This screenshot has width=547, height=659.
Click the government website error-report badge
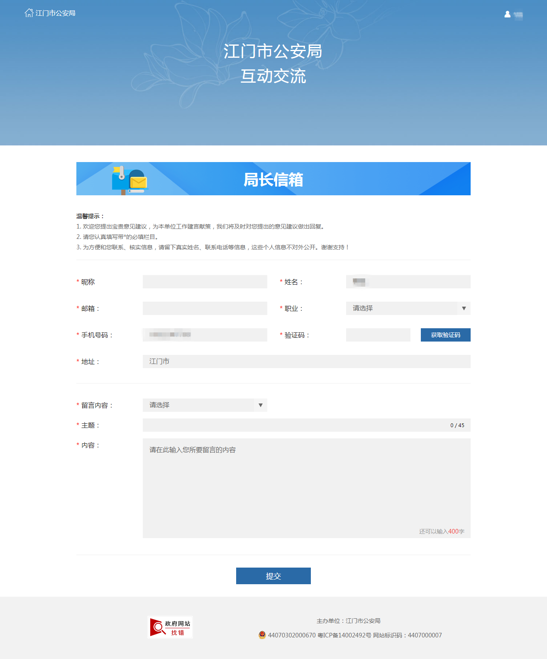click(170, 627)
